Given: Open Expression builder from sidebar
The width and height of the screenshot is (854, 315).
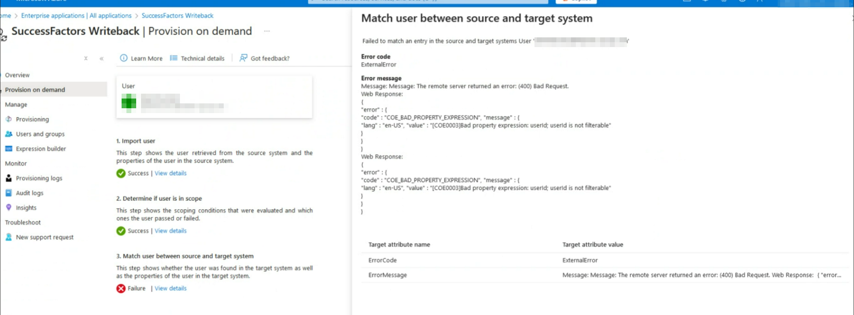Looking at the screenshot, I should [x=41, y=149].
